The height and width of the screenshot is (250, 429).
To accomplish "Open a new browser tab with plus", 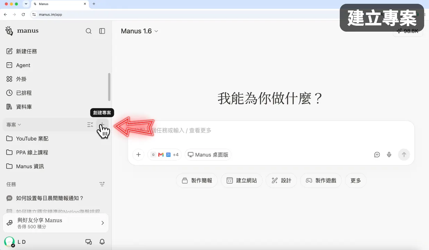I will click(94, 4).
